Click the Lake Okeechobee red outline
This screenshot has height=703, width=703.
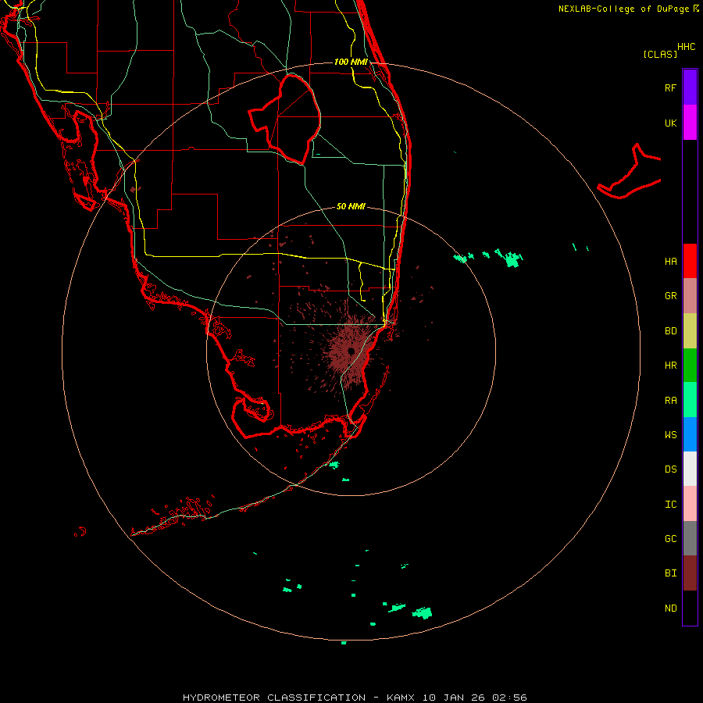point(285,119)
